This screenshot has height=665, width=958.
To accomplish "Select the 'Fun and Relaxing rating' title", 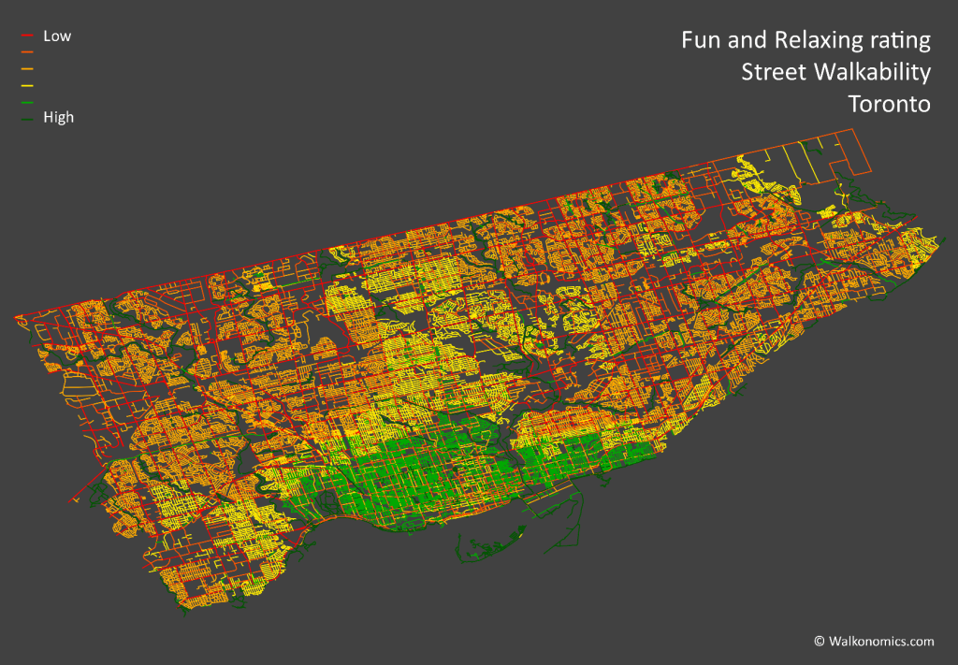I will 806,40.
